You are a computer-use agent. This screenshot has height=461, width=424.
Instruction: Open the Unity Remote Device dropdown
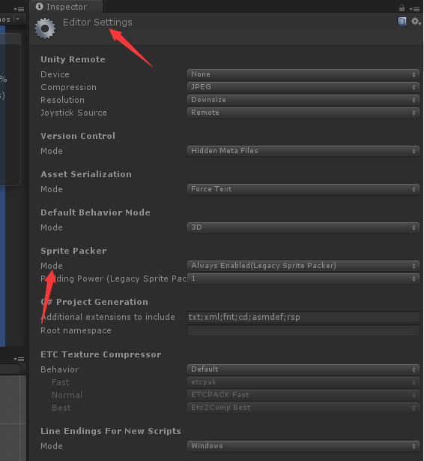pos(303,74)
